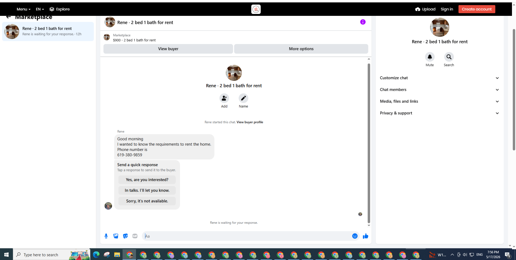Click the Windows taskbar search box
Viewport: 516px width, 260px height.
pyautogui.click(x=52, y=255)
